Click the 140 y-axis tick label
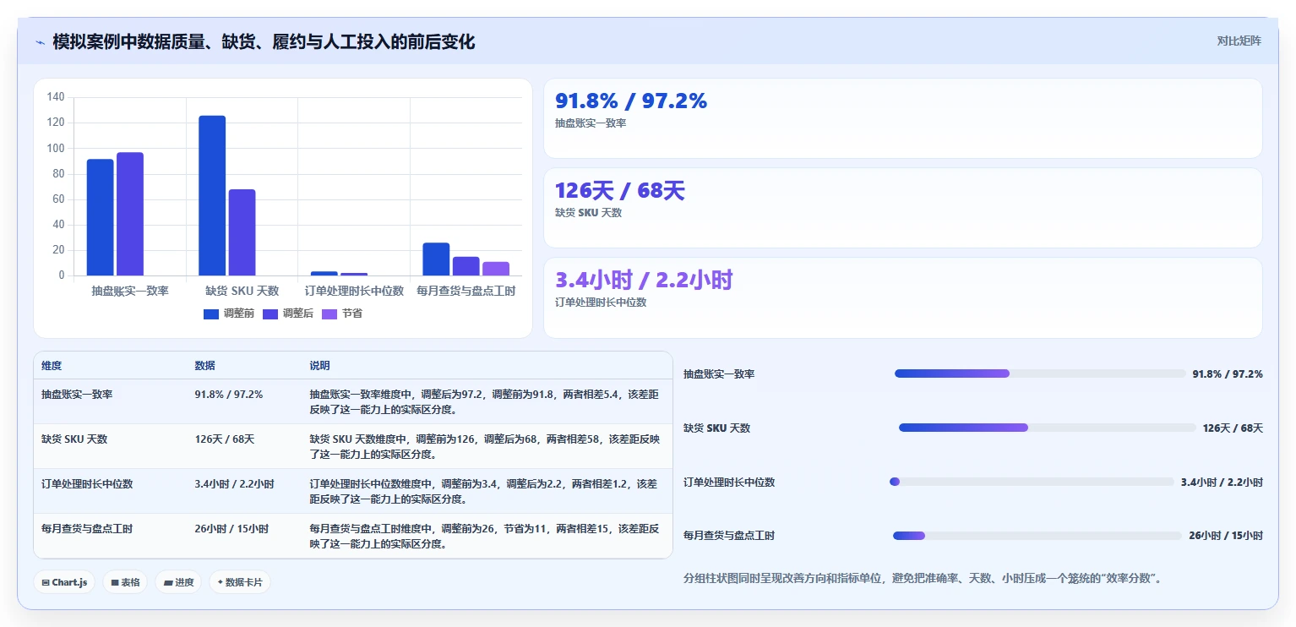This screenshot has height=627, width=1296. [x=56, y=97]
